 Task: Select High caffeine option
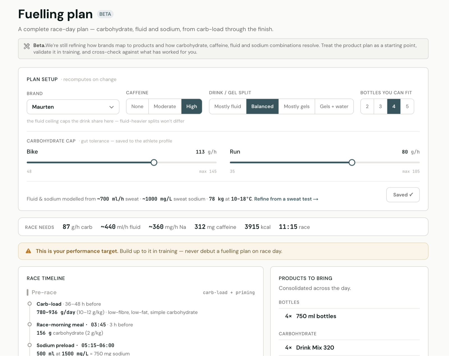pyautogui.click(x=192, y=106)
